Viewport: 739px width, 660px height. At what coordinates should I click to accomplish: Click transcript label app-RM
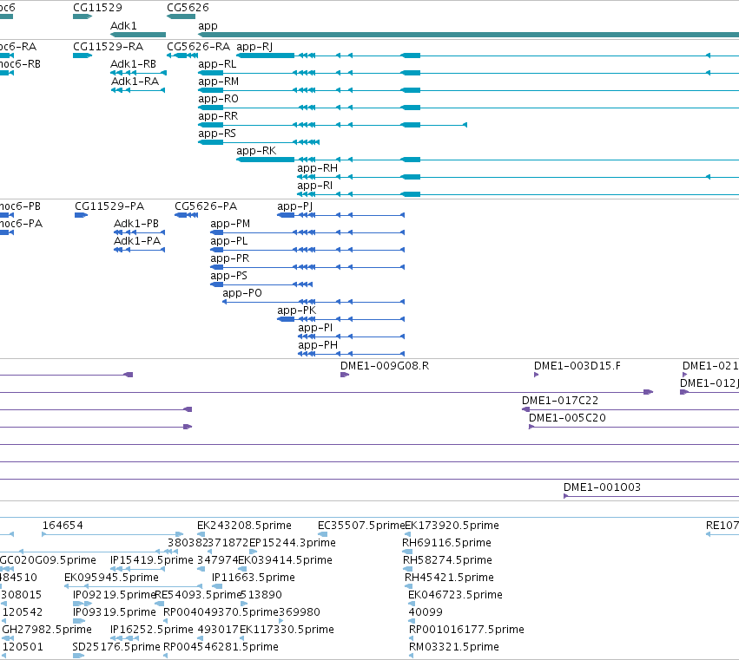point(218,82)
